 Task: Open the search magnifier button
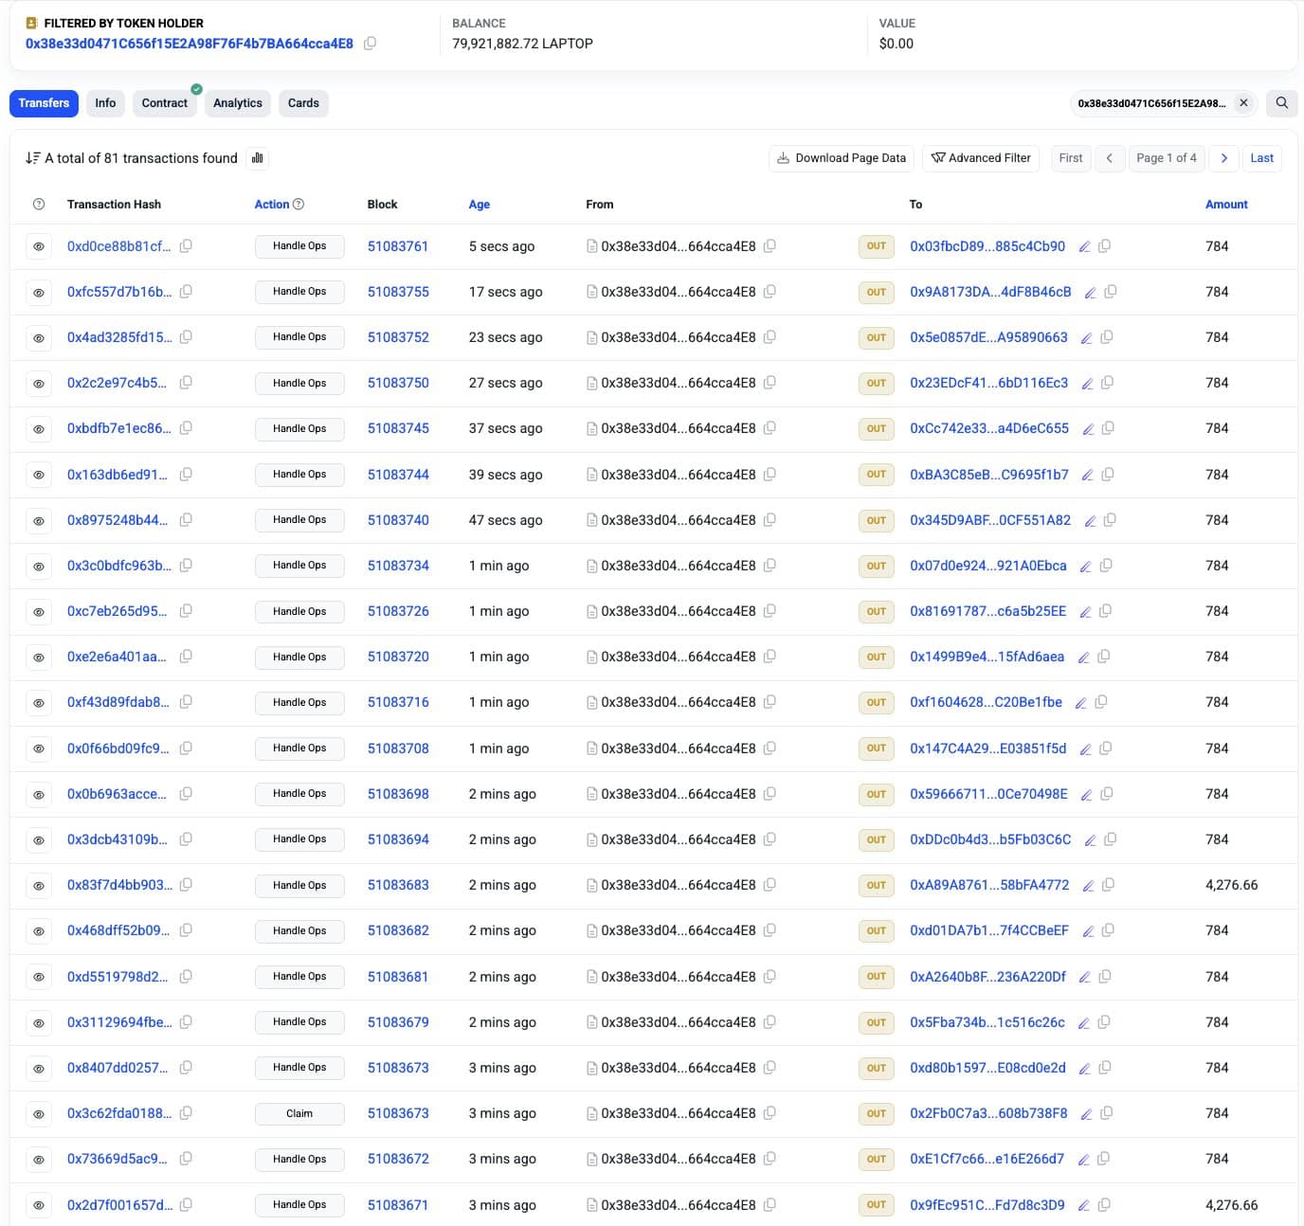1281,103
